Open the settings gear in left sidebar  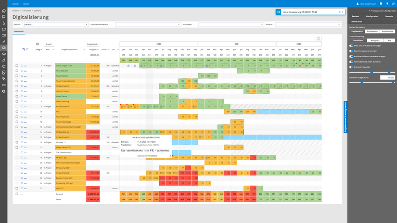(4, 66)
